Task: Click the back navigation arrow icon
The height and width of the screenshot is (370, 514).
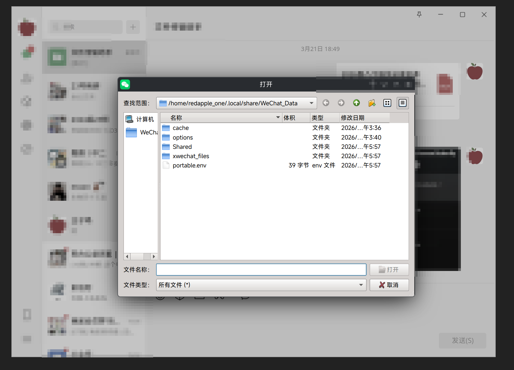Action: [x=326, y=103]
